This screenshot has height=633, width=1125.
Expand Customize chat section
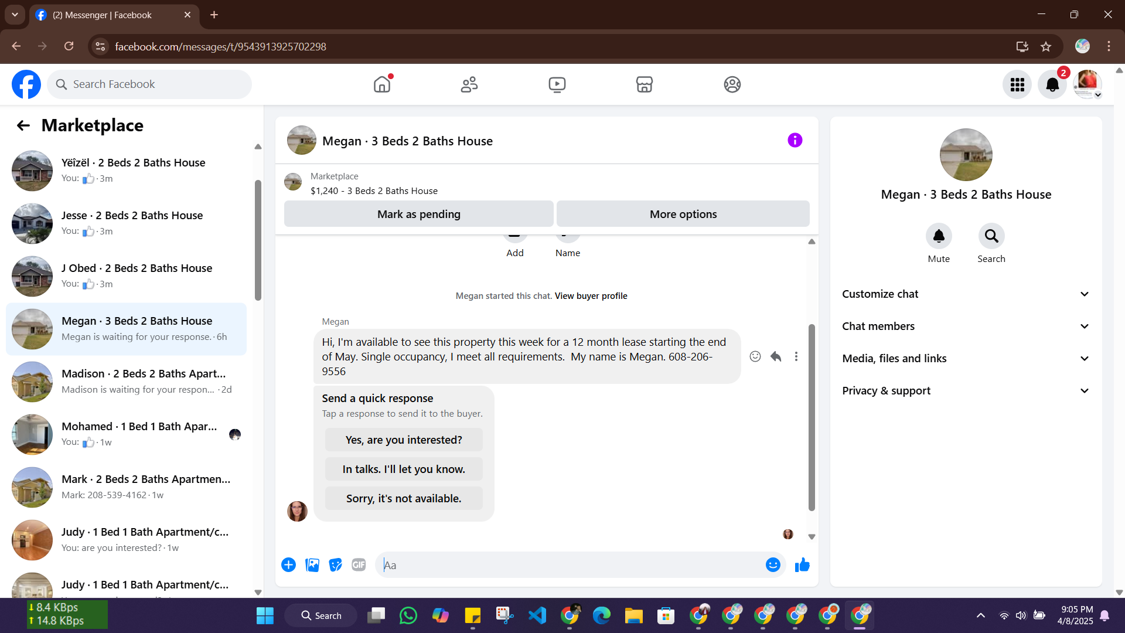pyautogui.click(x=966, y=294)
